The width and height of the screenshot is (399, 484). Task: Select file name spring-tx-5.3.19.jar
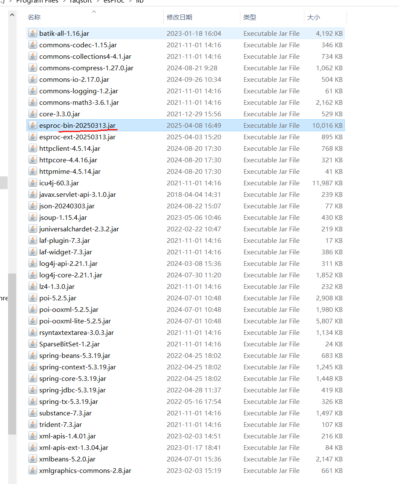coord(69,402)
